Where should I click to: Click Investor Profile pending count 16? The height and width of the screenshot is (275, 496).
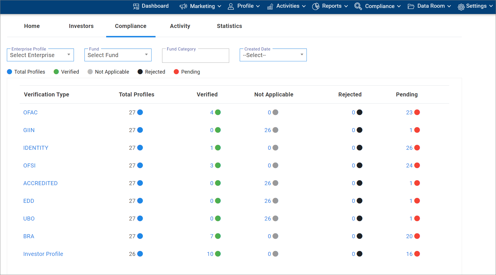point(409,254)
